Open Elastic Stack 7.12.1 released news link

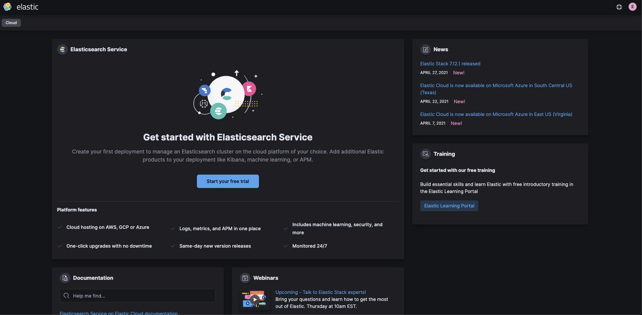450,64
